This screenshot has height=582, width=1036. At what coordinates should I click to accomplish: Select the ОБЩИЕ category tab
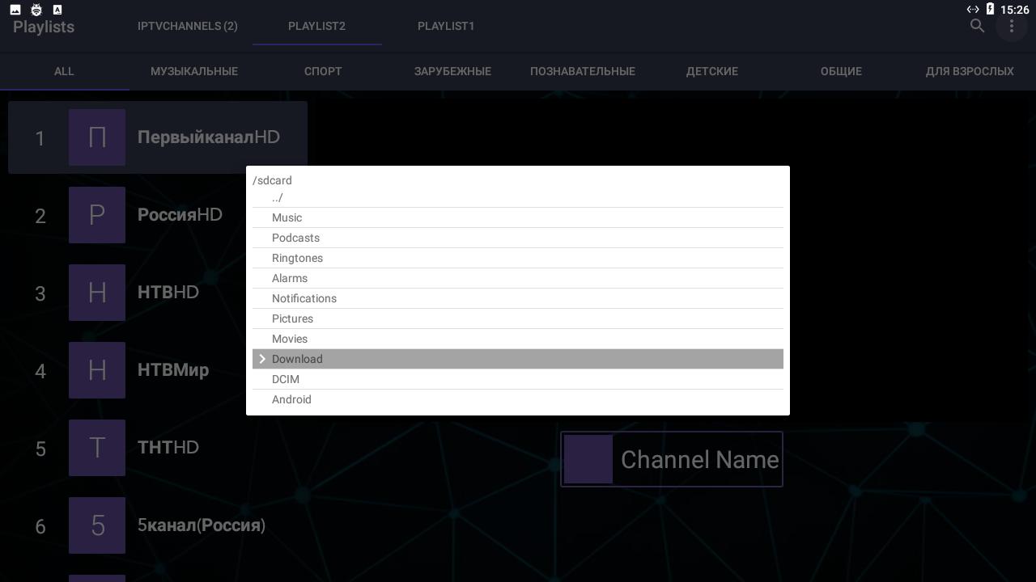[841, 71]
